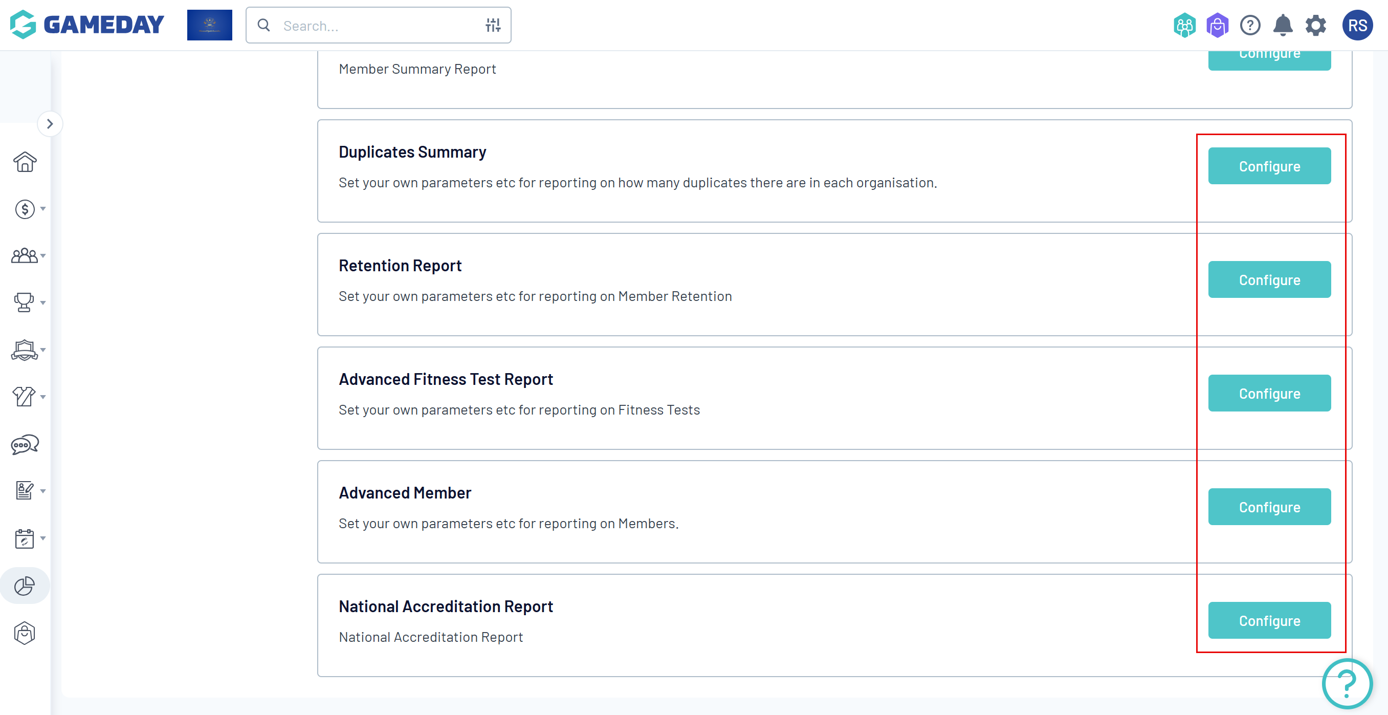This screenshot has height=715, width=1388.
Task: Configure the Duplicates Summary report
Action: [x=1269, y=166]
